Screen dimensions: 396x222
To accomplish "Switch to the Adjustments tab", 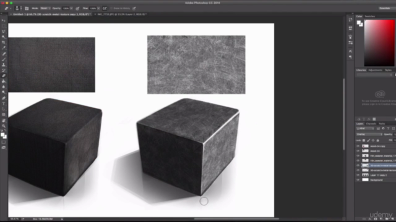I will coord(375,70).
